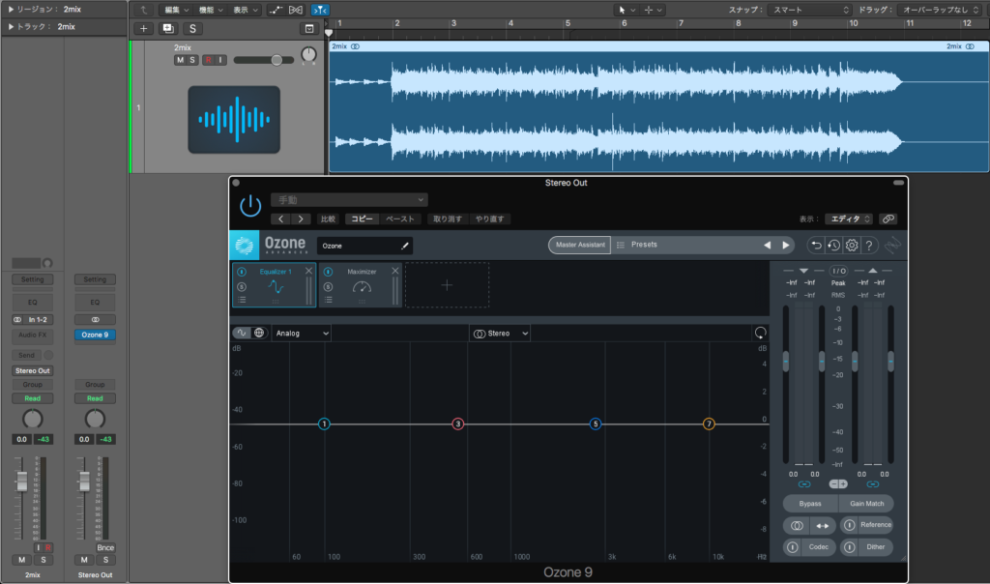Click the output gain link icon
990x584 pixels.
pyautogui.click(x=873, y=484)
